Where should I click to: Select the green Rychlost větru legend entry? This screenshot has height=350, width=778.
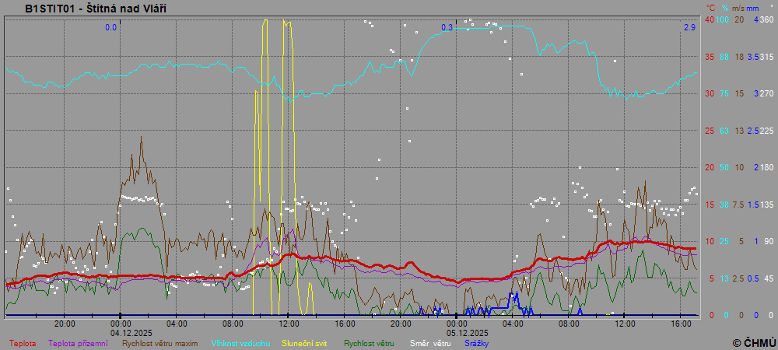tap(369, 343)
